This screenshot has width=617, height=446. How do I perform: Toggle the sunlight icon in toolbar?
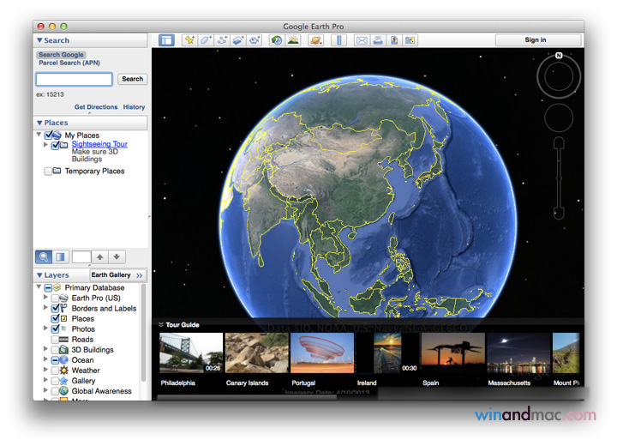[293, 40]
